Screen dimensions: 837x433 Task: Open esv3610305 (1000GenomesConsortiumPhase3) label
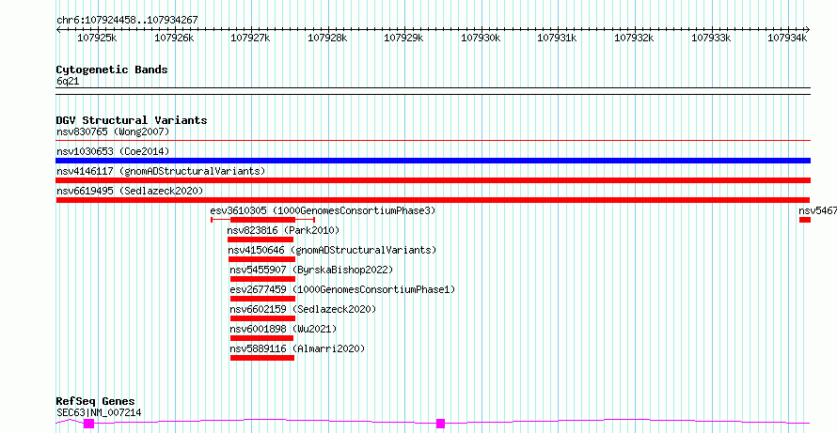(x=323, y=210)
